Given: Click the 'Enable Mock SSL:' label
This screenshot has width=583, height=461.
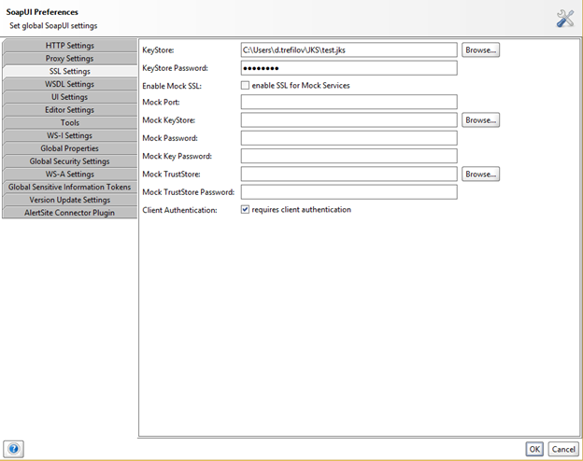Looking at the screenshot, I should coord(172,86).
